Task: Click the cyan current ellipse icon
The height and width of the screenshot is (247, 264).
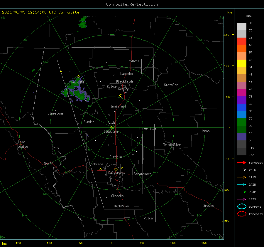Action: pos(242,206)
